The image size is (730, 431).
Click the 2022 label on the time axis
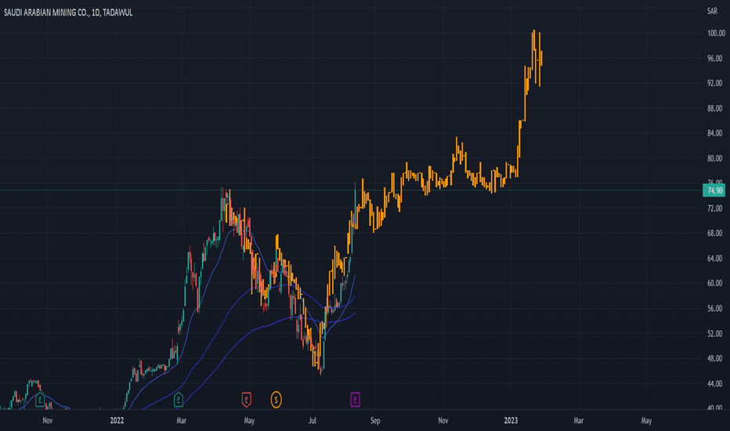coord(117,421)
